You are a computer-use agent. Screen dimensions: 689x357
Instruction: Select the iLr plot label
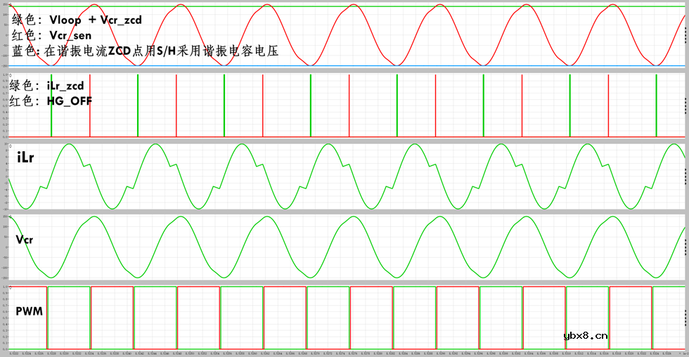(27, 158)
